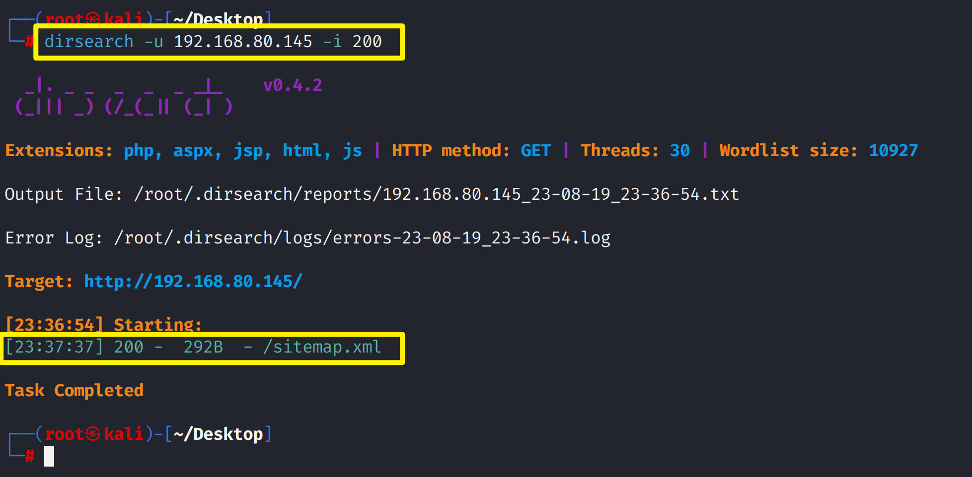The image size is (972, 477).
Task: Click the /sitemap.xml result path
Action: tap(322, 347)
